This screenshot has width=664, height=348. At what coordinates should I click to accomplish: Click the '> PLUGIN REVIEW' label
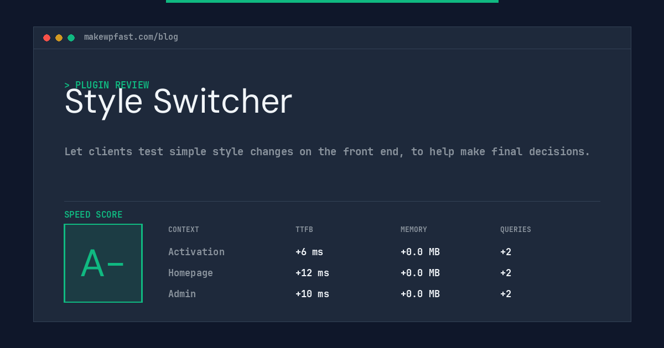pyautogui.click(x=107, y=85)
